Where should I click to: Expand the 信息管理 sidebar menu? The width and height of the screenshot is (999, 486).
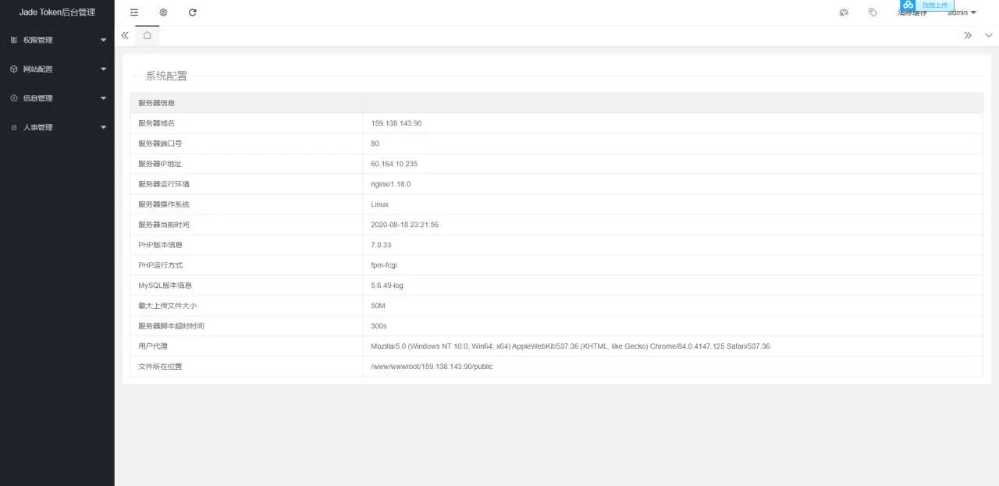click(57, 98)
